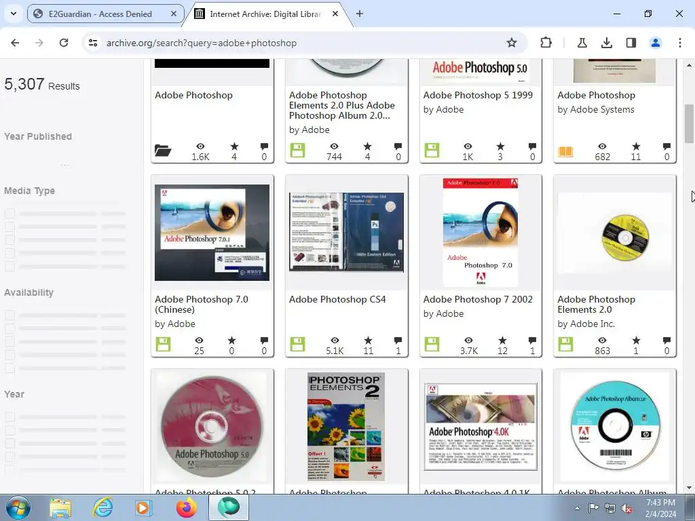
Task: Click book icon on Adobe Systems Photoshop card
Action: [565, 151]
